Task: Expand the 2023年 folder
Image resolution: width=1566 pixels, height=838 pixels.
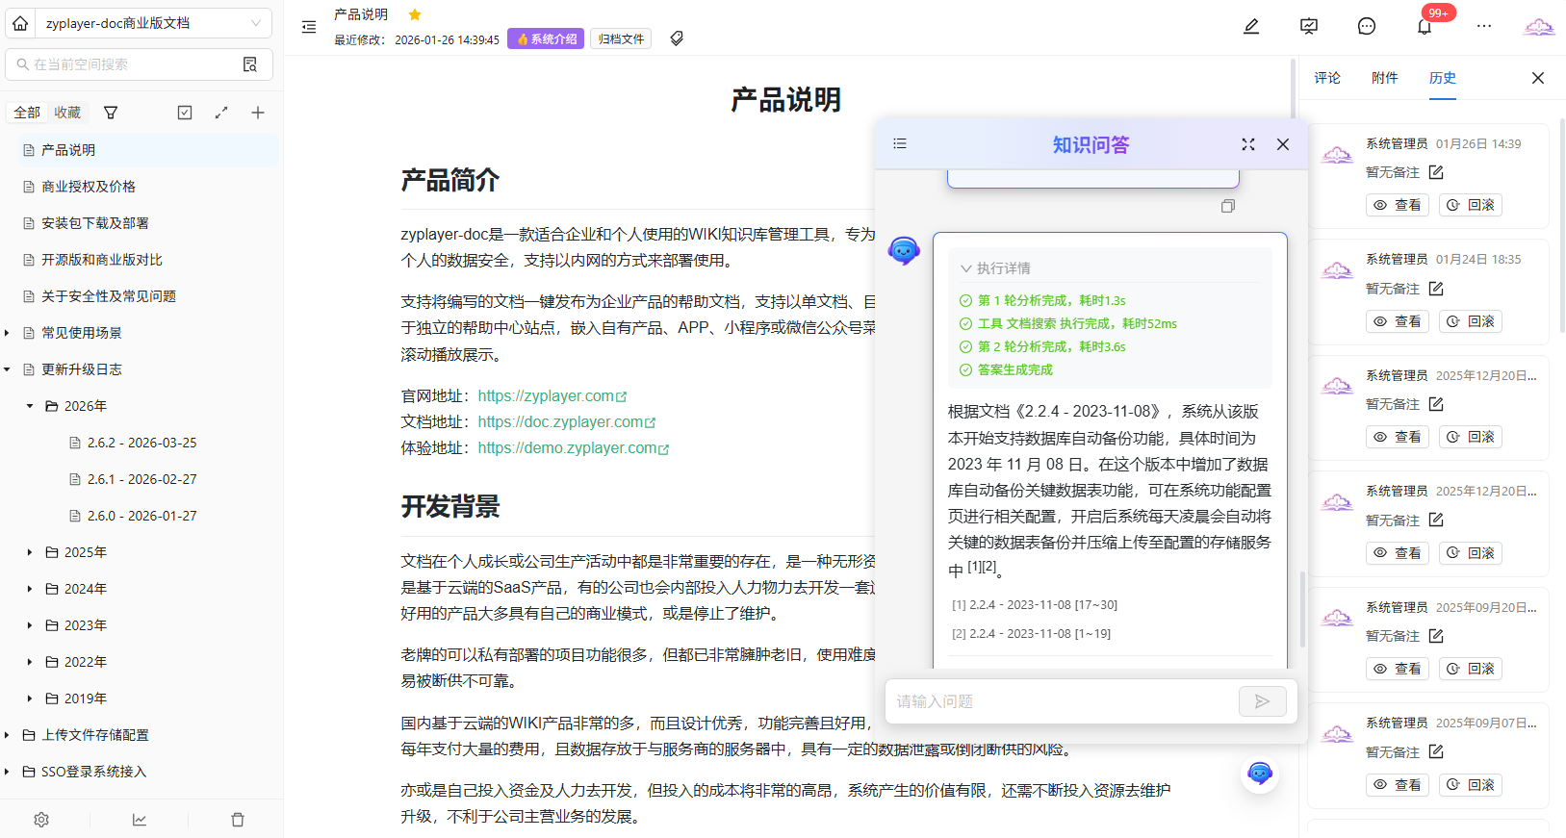Action: pos(30,625)
